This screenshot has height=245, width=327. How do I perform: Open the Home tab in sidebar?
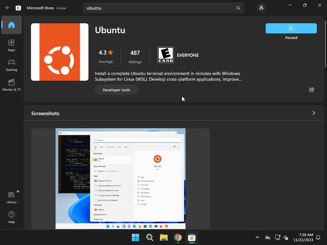pos(11,25)
